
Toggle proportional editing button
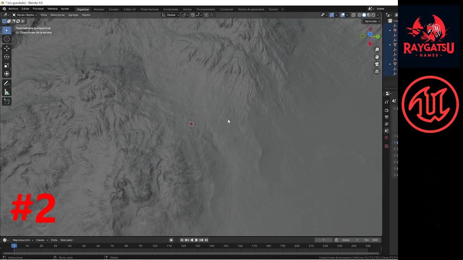click(x=207, y=15)
